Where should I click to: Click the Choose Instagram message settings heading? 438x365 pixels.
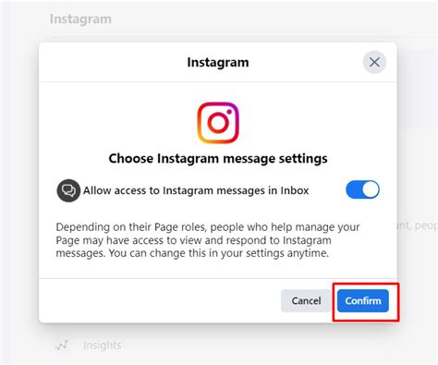click(x=218, y=159)
